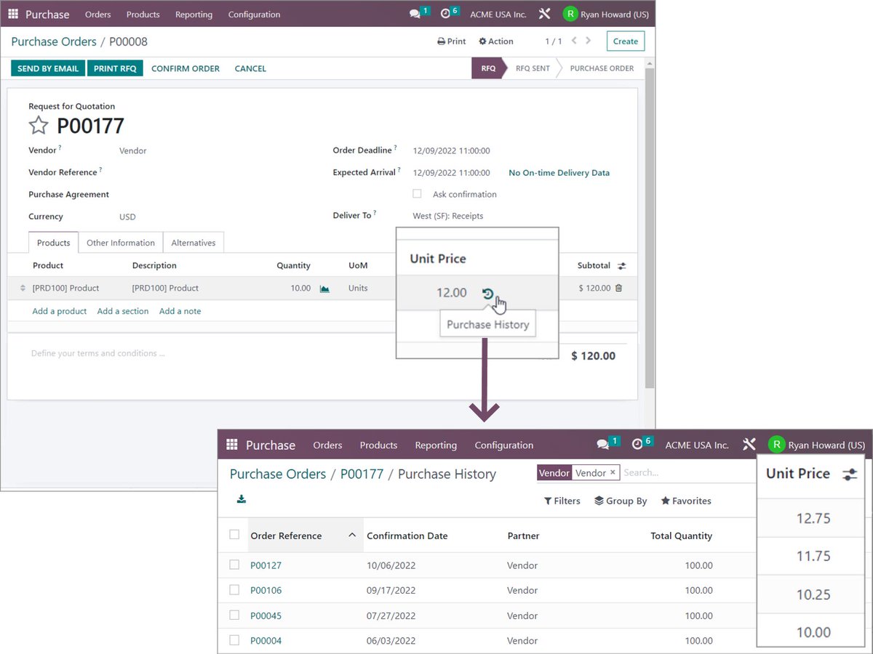Open the apps grid menu
This screenshot has height=654, width=873.
(x=12, y=14)
